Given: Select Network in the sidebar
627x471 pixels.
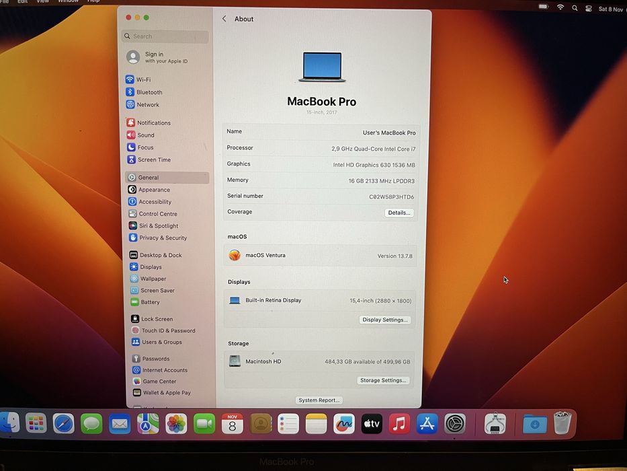Looking at the screenshot, I should pos(142,104).
